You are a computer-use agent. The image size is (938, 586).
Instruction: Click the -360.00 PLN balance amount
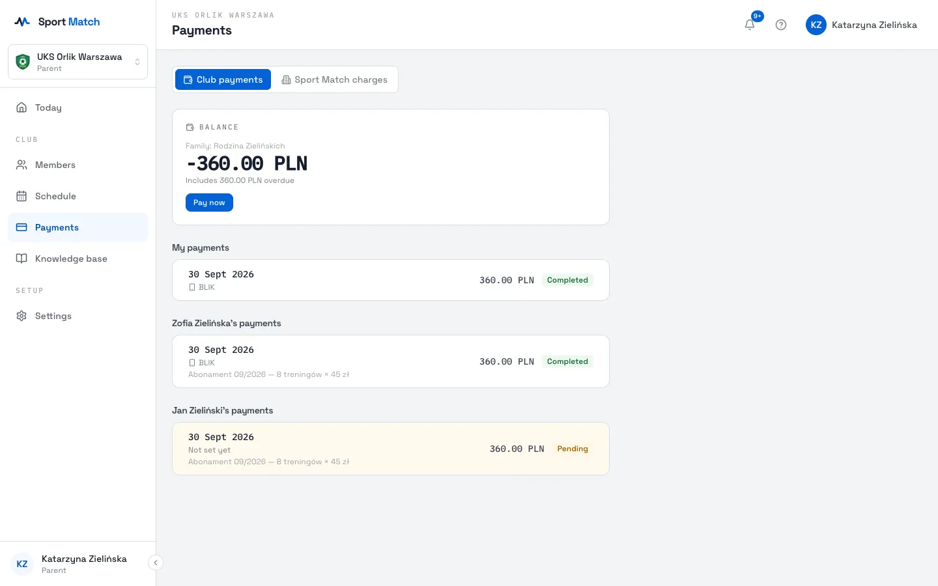click(x=246, y=163)
